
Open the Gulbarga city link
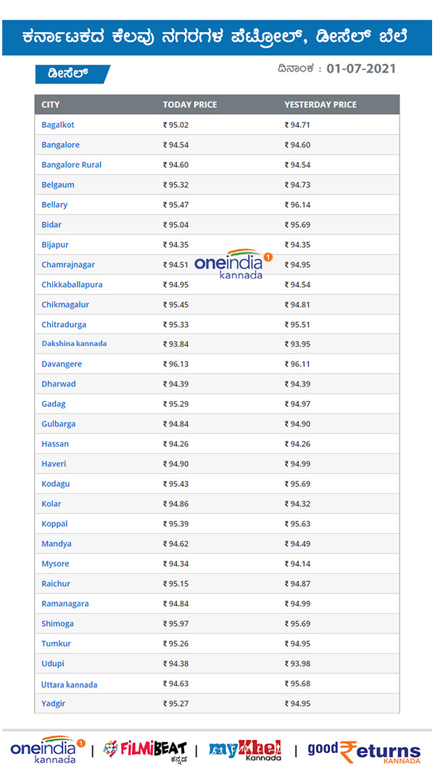point(59,424)
